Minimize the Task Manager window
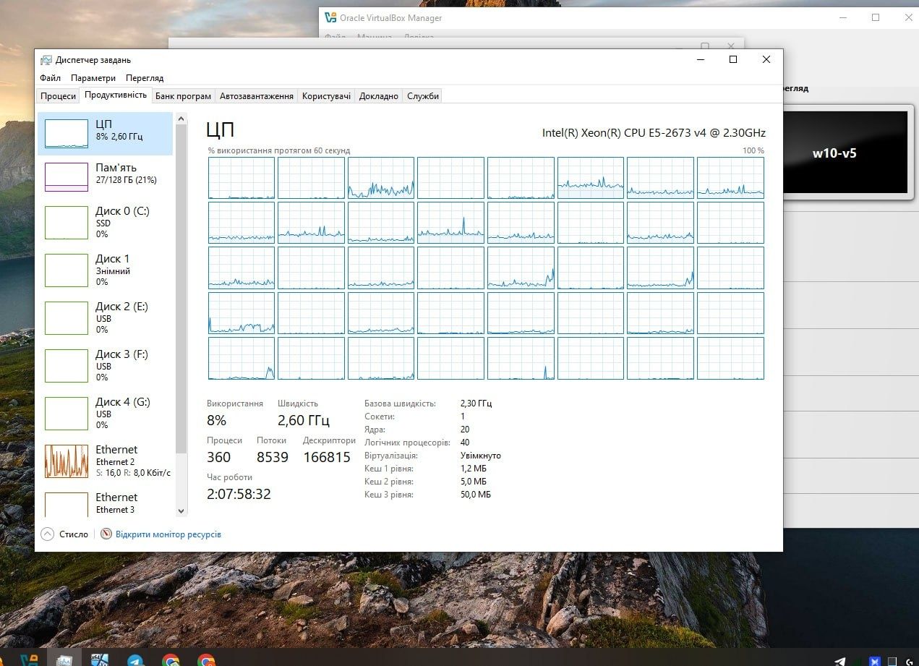Screen dimensions: 919x666 [699, 59]
